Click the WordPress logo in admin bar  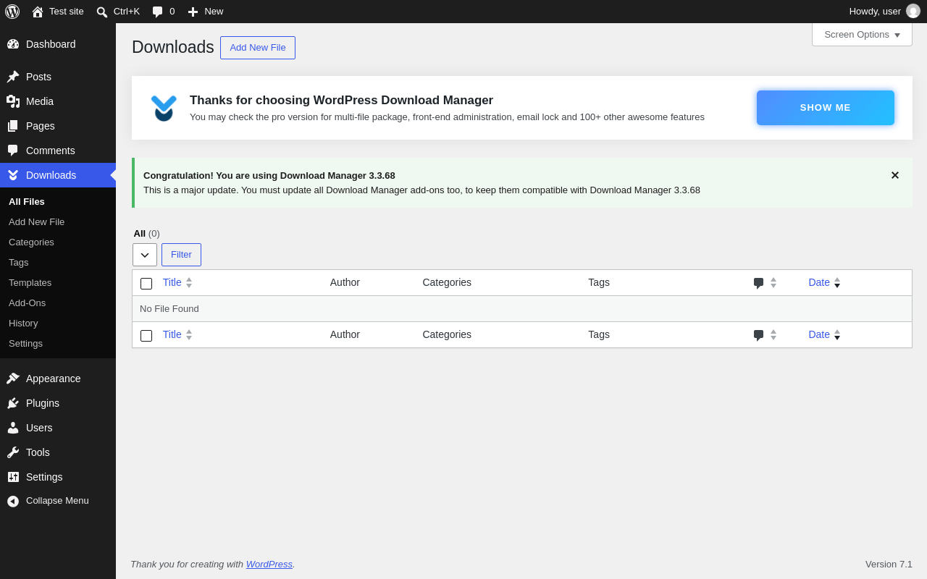point(12,12)
